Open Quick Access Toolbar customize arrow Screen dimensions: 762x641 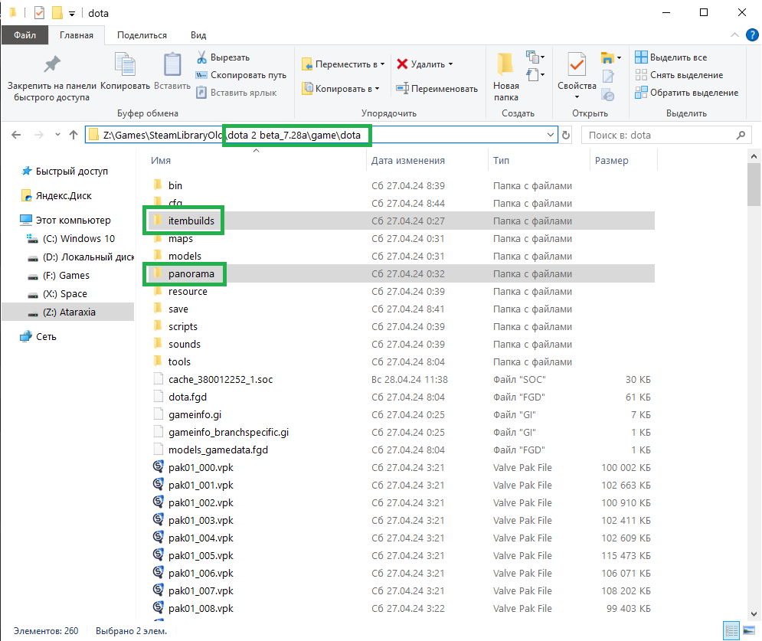pyautogui.click(x=72, y=14)
